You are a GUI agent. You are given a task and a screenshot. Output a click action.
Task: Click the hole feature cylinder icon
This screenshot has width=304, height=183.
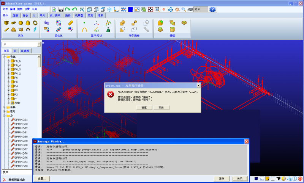(x=172, y=30)
